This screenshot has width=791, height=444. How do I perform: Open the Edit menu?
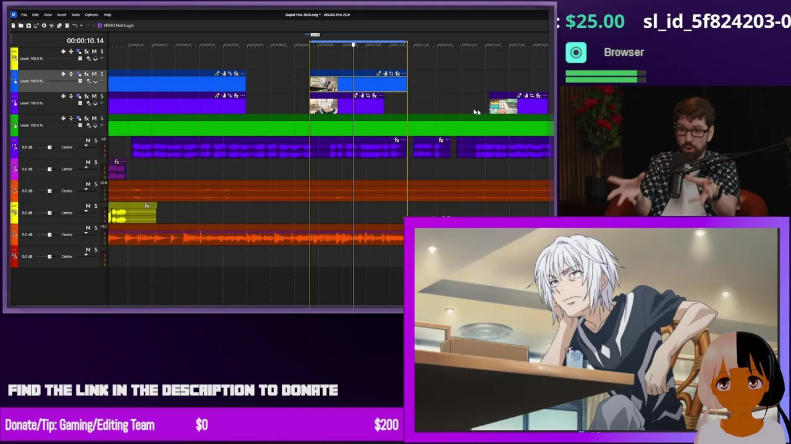coord(35,14)
